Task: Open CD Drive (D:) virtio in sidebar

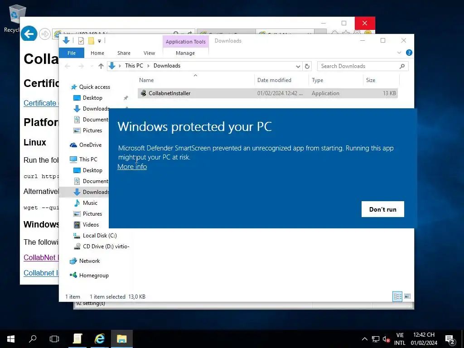Action: coord(106,246)
